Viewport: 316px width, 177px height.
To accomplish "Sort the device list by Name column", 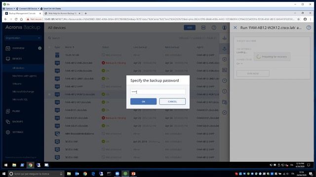I will coord(69,47).
